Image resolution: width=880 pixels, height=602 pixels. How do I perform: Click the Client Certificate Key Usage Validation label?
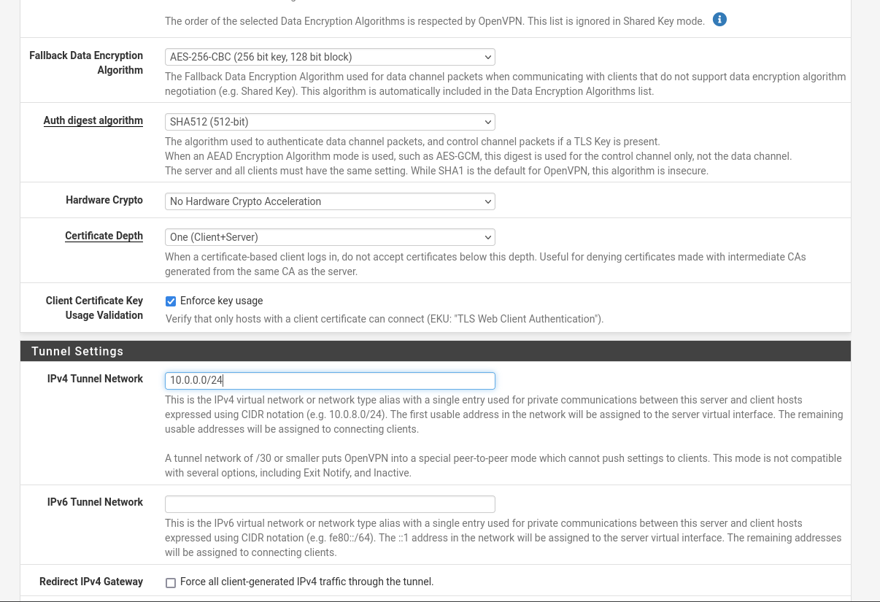tap(94, 308)
